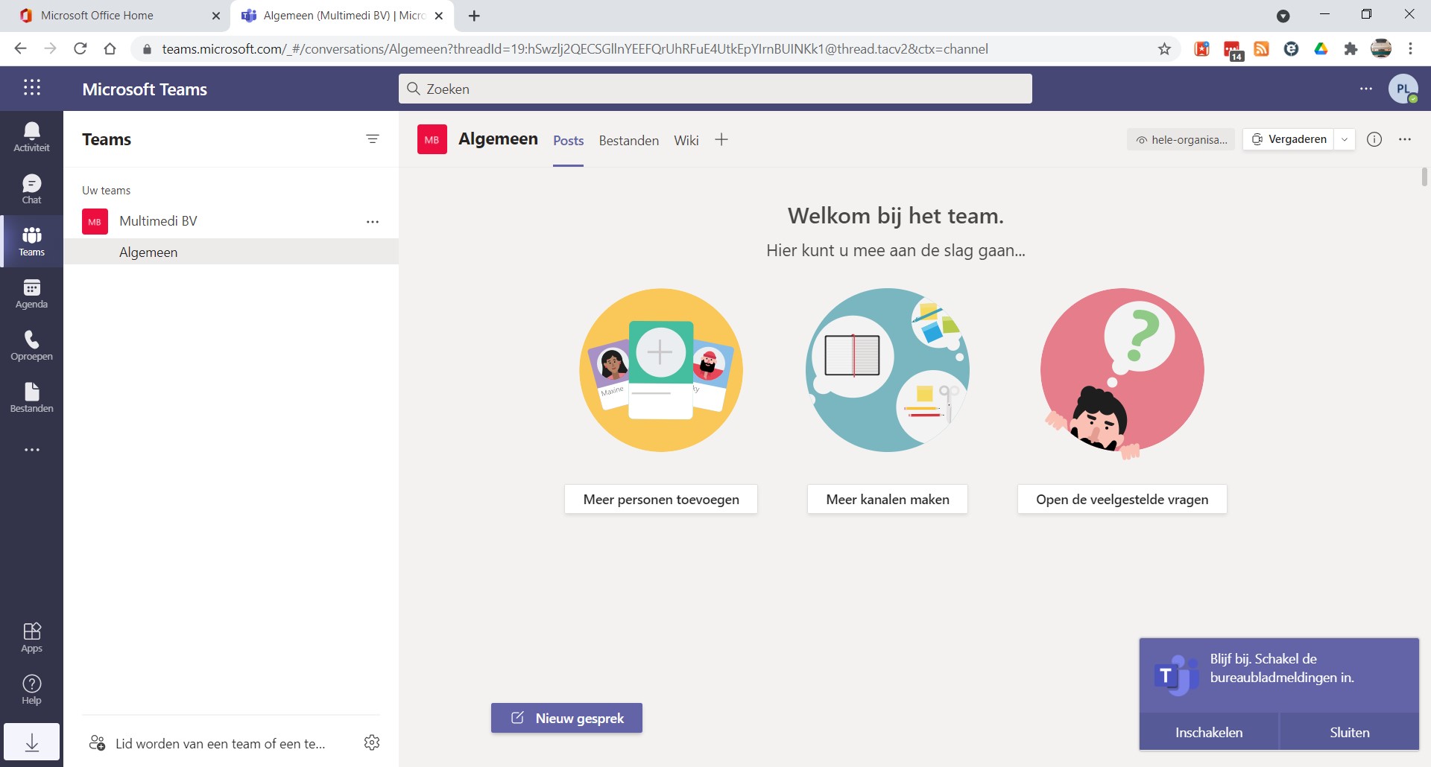Open the Chat sidebar icon
Screen dimensions: 1431x767
click(x=31, y=189)
